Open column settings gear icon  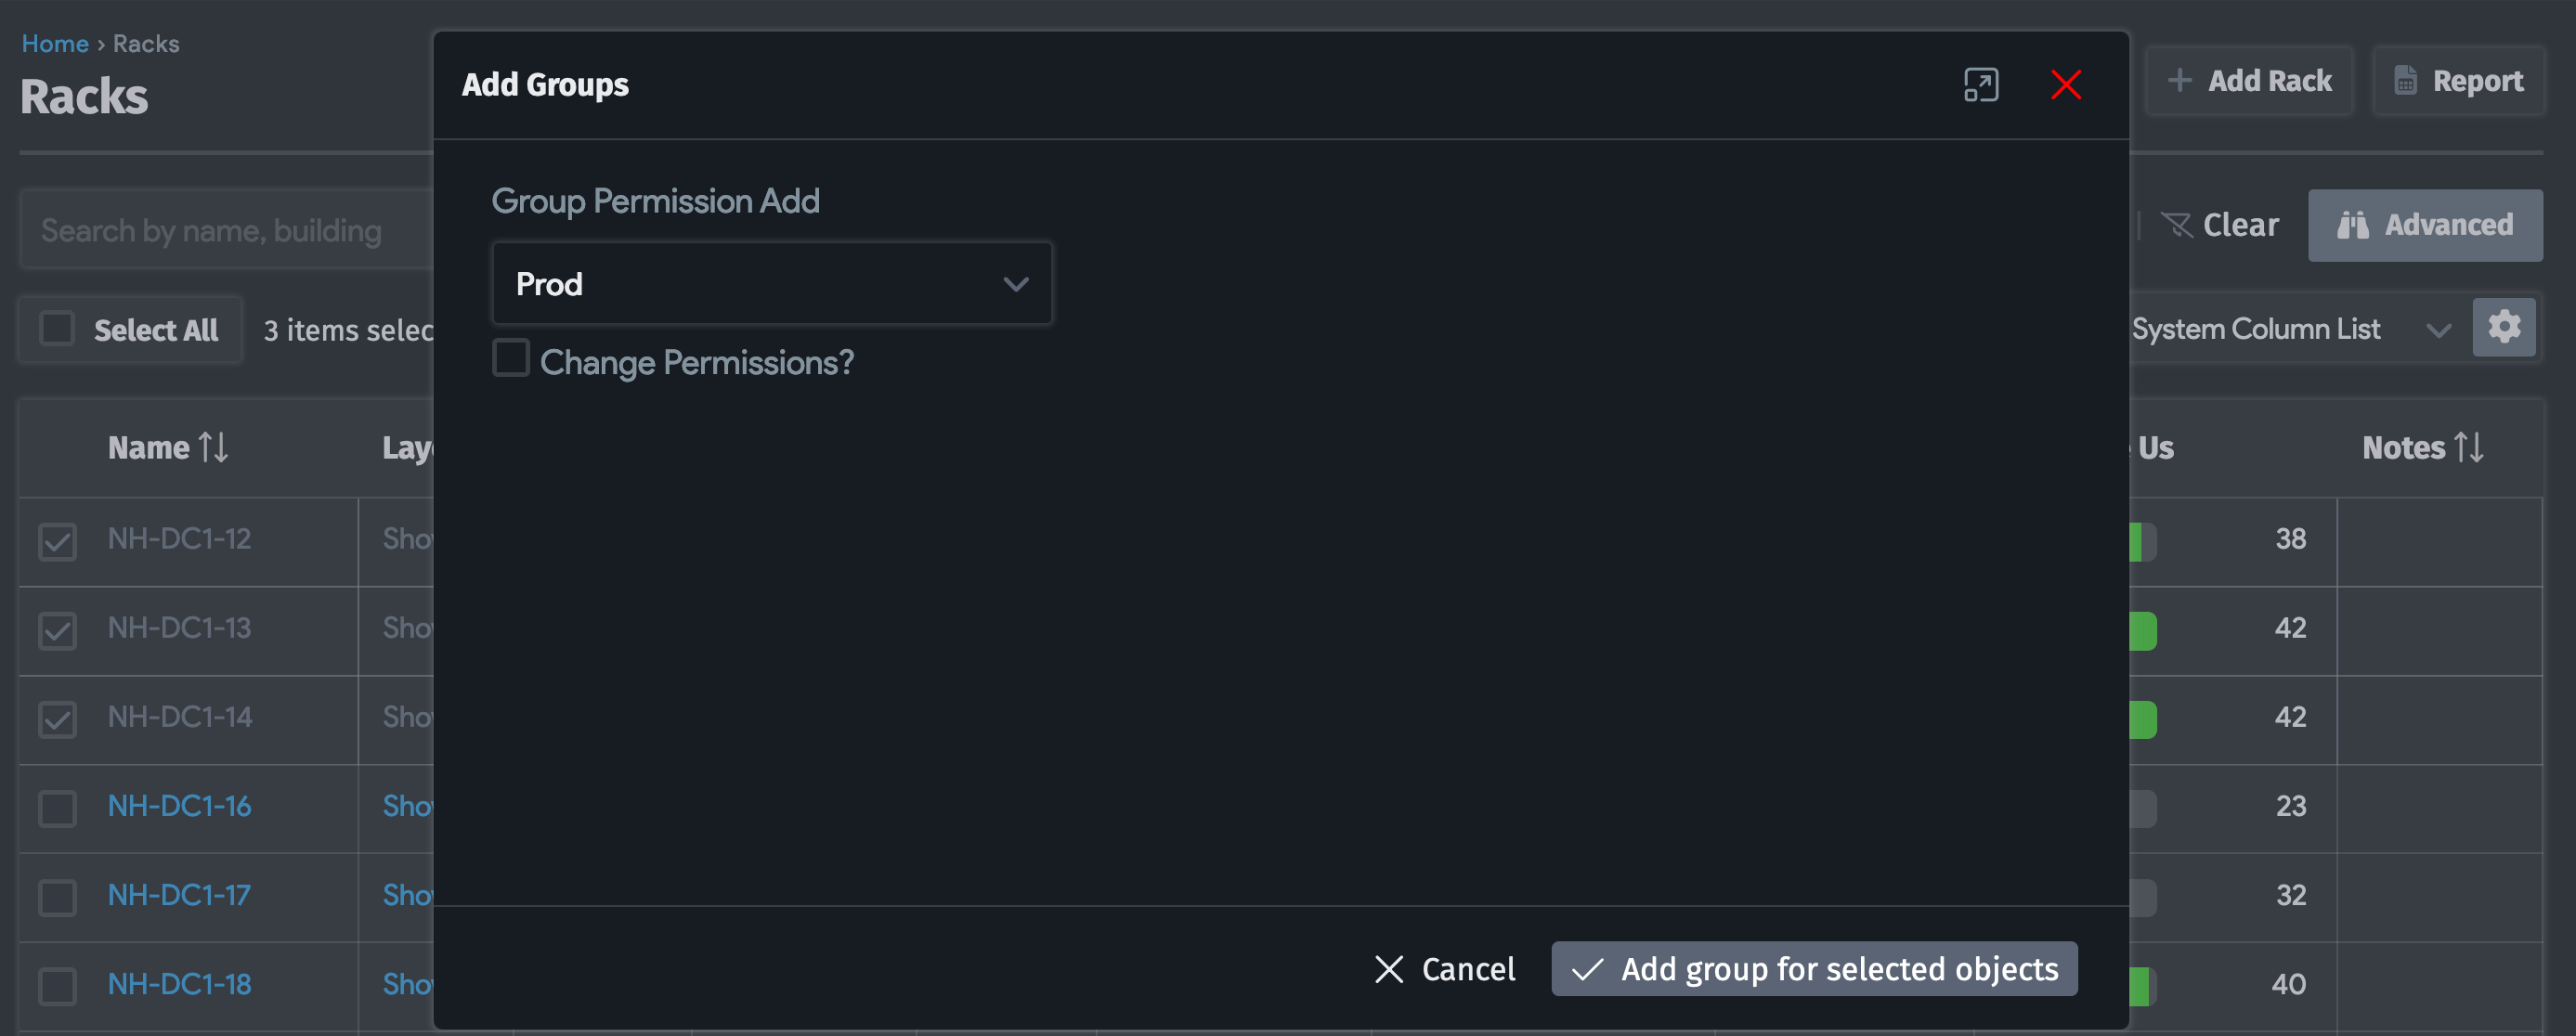pos(2503,327)
